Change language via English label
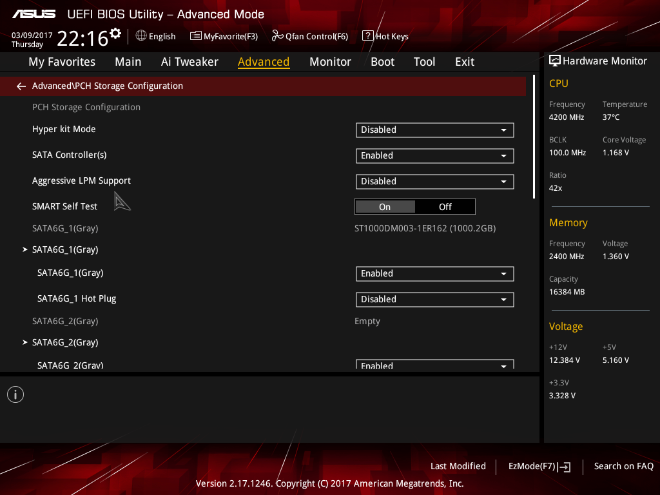This screenshot has width=660, height=495. click(162, 37)
